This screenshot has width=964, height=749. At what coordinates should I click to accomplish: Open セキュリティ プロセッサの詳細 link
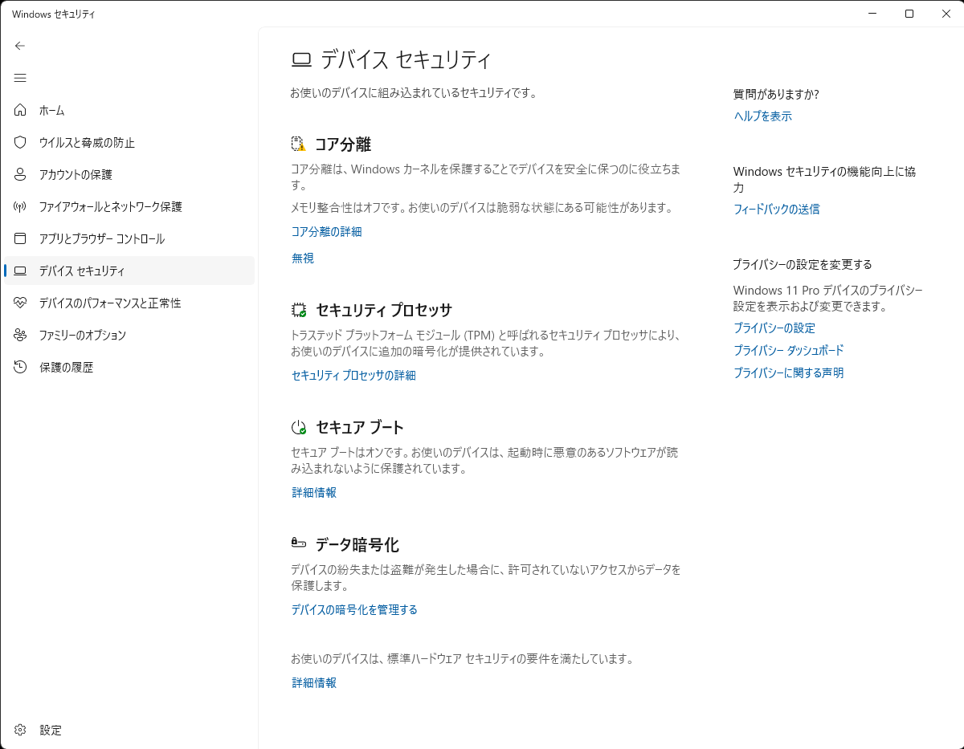(353, 375)
